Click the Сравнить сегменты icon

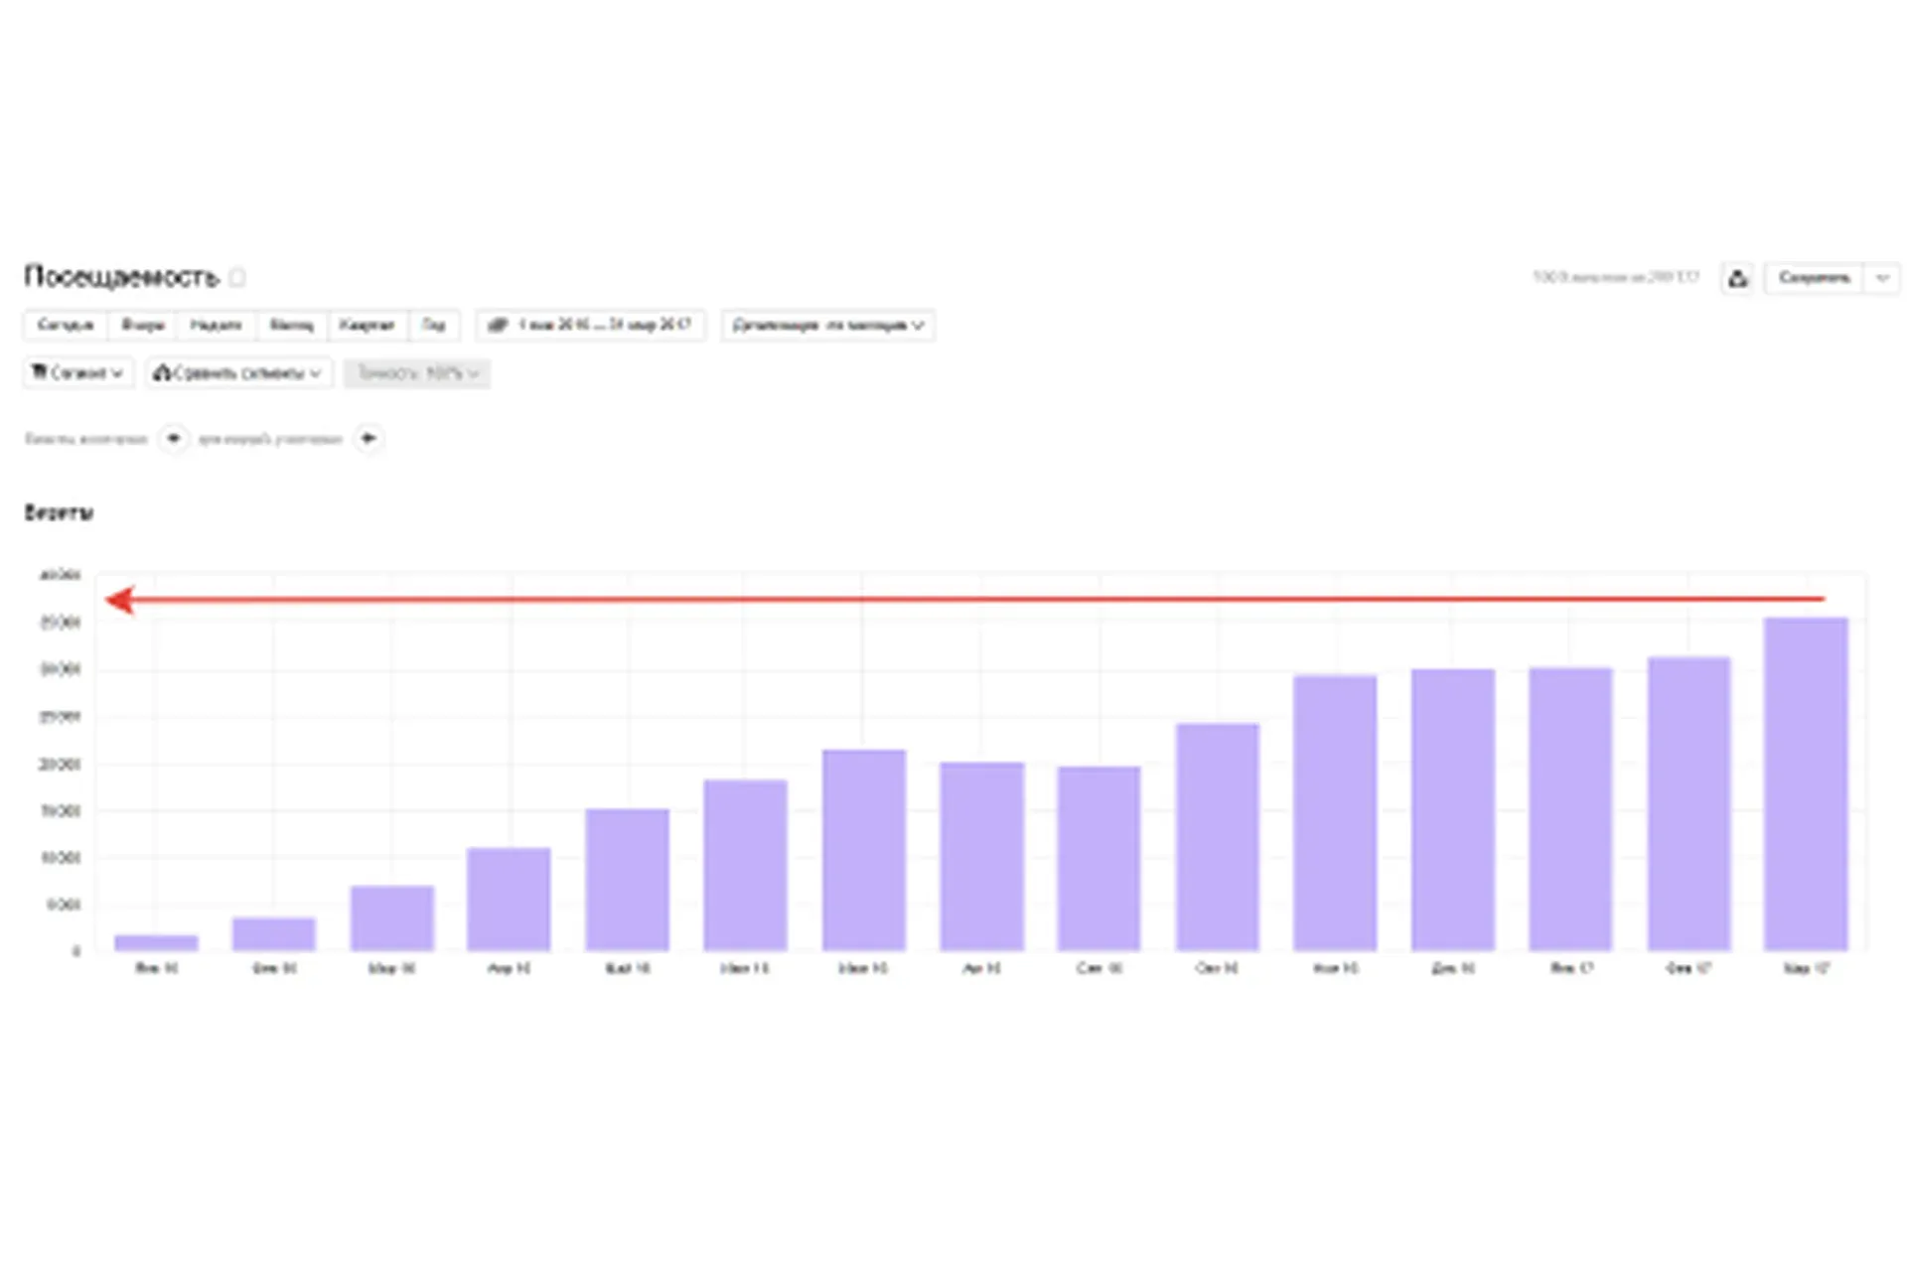click(162, 372)
